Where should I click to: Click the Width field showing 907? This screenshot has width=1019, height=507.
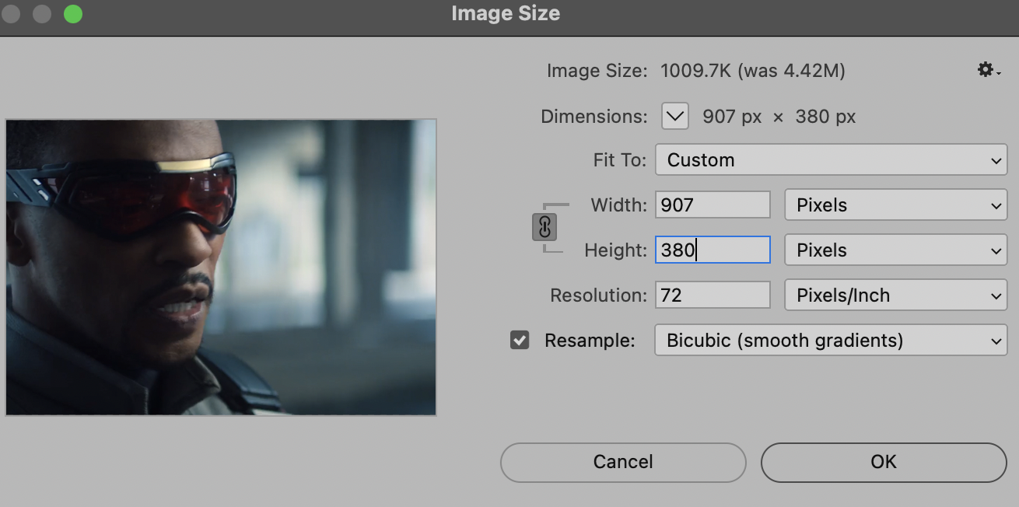(x=713, y=205)
